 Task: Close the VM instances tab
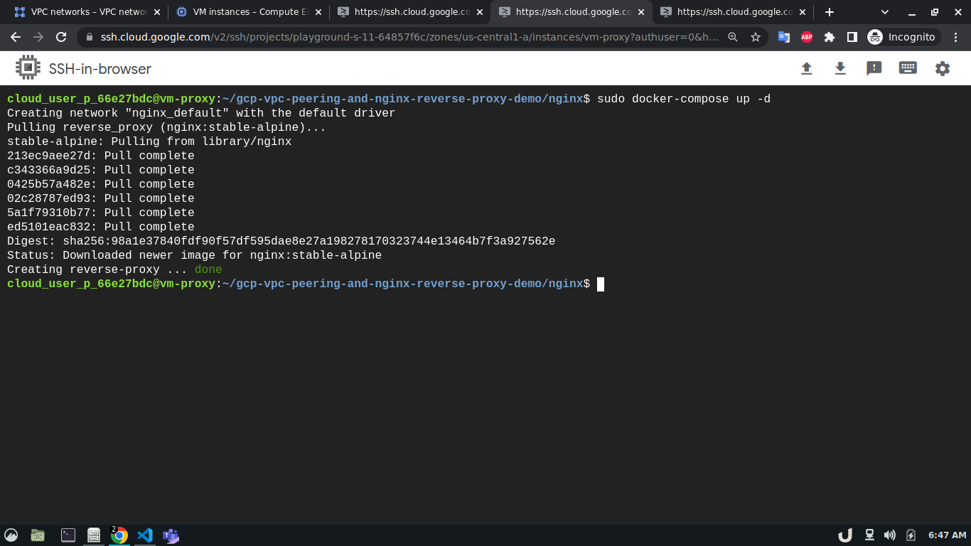click(x=318, y=12)
